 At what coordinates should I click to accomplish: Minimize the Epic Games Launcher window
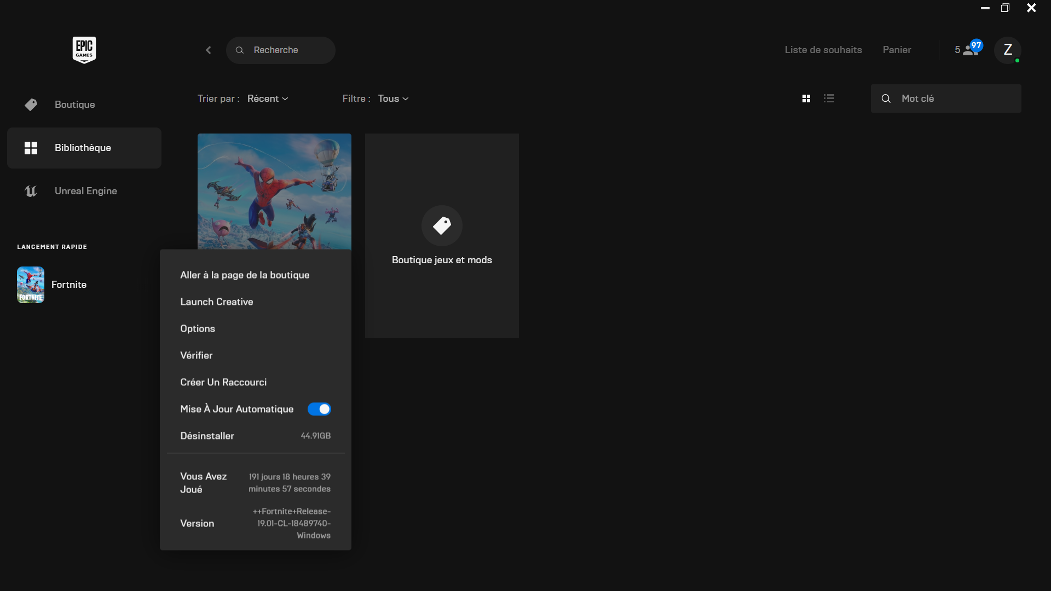(985, 8)
